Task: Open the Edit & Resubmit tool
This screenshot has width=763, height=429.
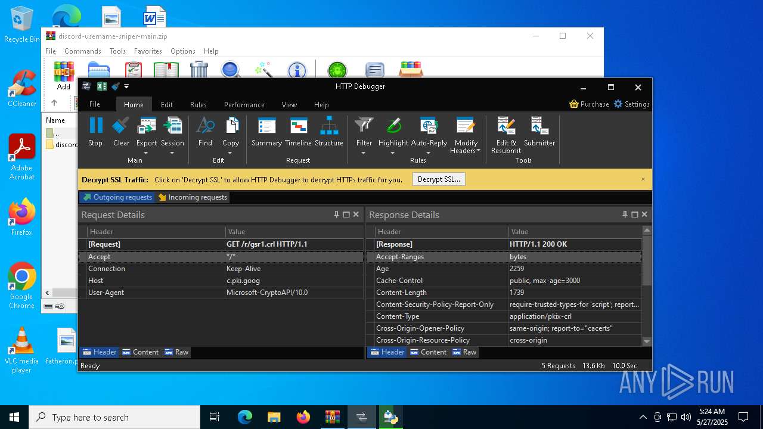Action: (506, 135)
